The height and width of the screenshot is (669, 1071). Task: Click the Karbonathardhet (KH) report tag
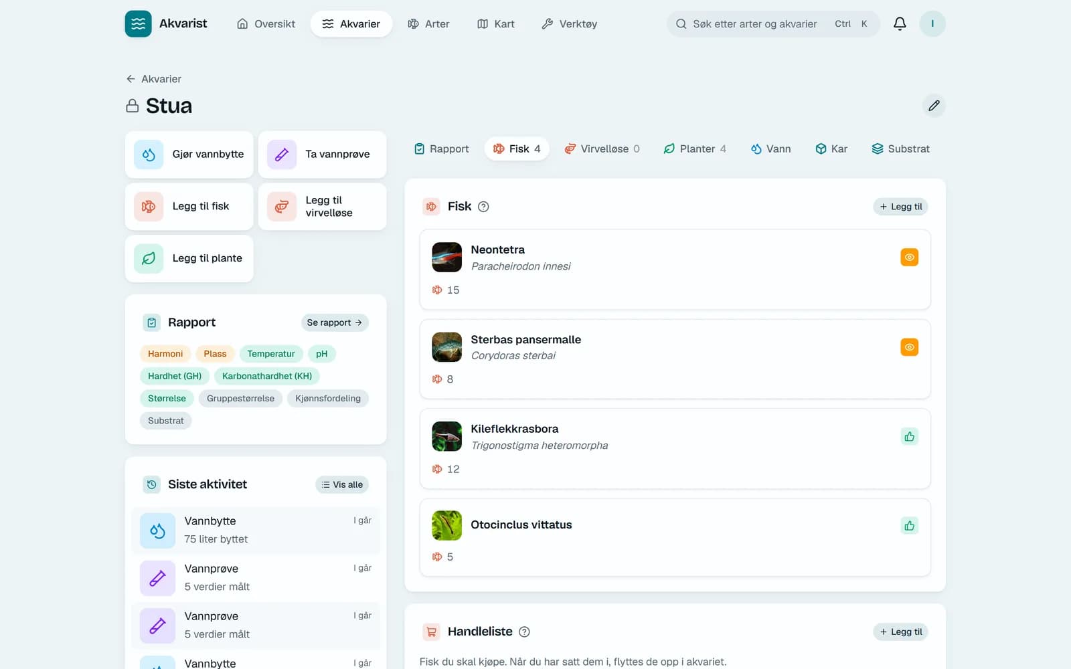click(x=267, y=376)
